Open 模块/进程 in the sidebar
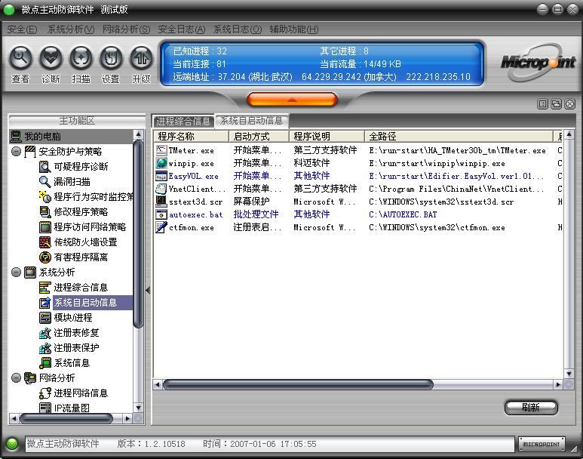 tap(73, 318)
